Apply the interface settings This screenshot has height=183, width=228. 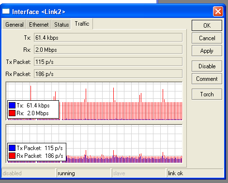(x=207, y=51)
